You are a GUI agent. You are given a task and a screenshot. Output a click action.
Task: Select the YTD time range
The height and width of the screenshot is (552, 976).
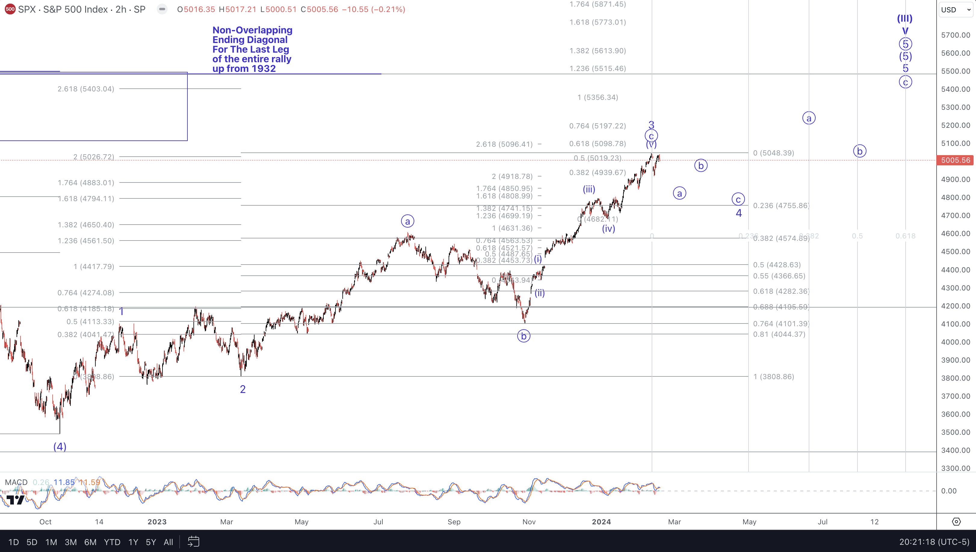(112, 542)
